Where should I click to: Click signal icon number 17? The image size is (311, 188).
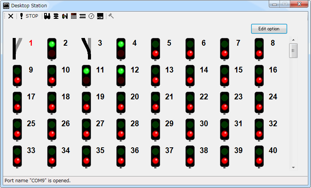17,103
